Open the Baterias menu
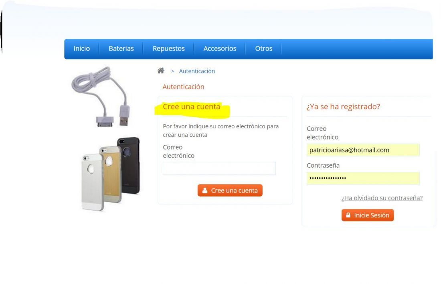Image resolution: width=441 pixels, height=284 pixels. 121,49
